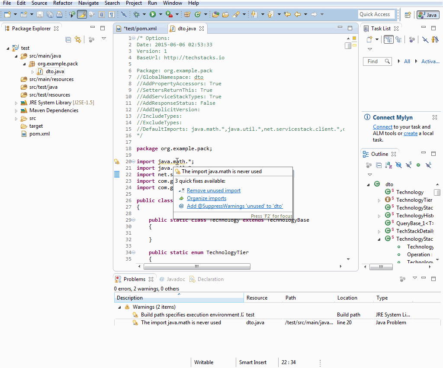Viewport: 443px width, 368px height.
Task: Open the Run button dropdown arrow
Action: point(160,15)
